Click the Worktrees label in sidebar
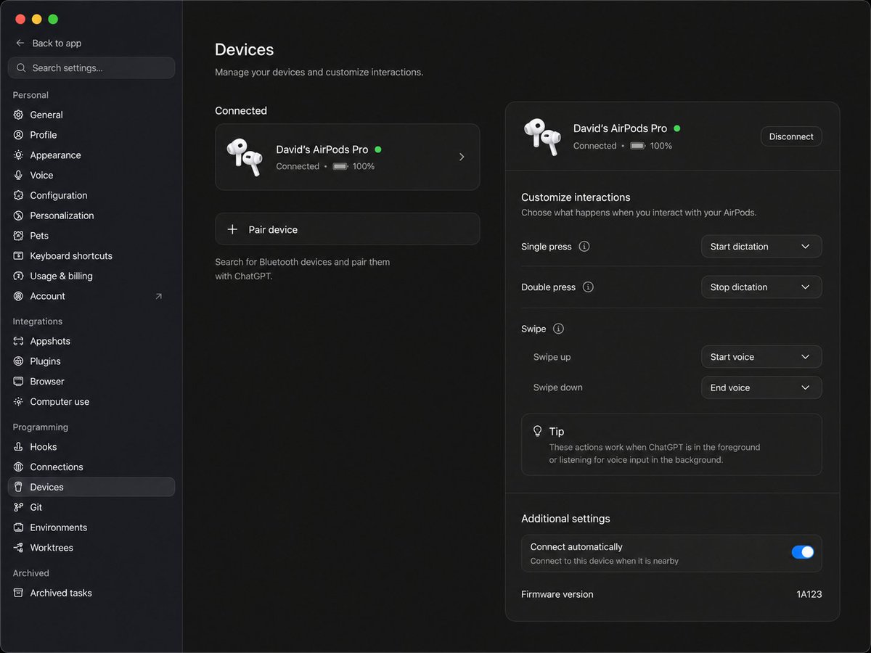The height and width of the screenshot is (653, 871). [52, 548]
